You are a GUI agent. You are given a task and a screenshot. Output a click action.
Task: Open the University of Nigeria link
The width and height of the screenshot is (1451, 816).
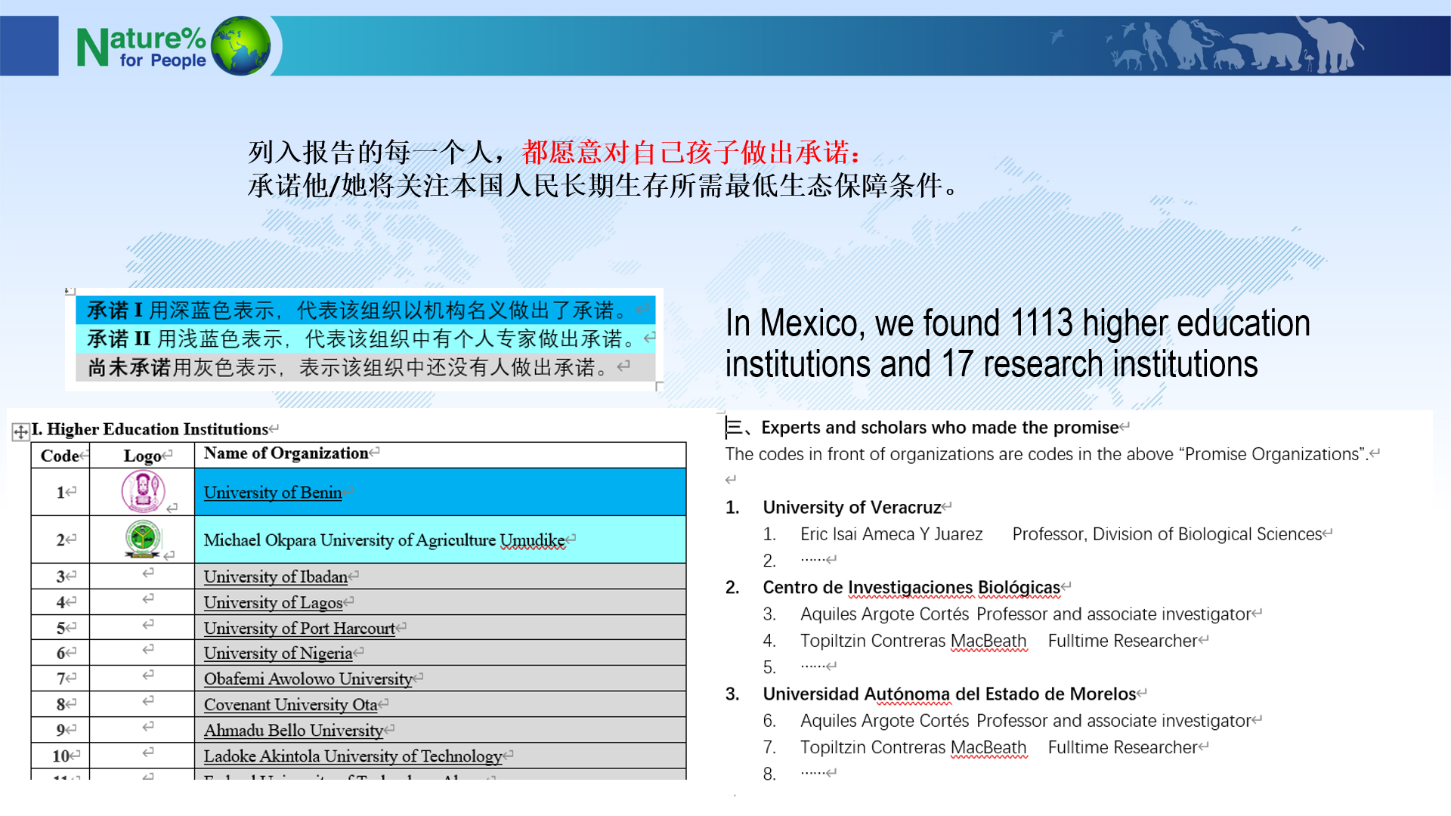278,653
